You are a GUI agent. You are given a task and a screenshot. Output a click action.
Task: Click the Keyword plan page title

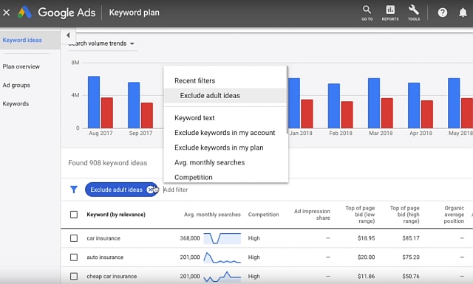tap(135, 13)
